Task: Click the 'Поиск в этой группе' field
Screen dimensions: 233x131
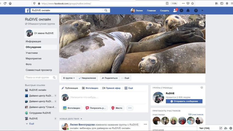Action: (x=41, y=78)
